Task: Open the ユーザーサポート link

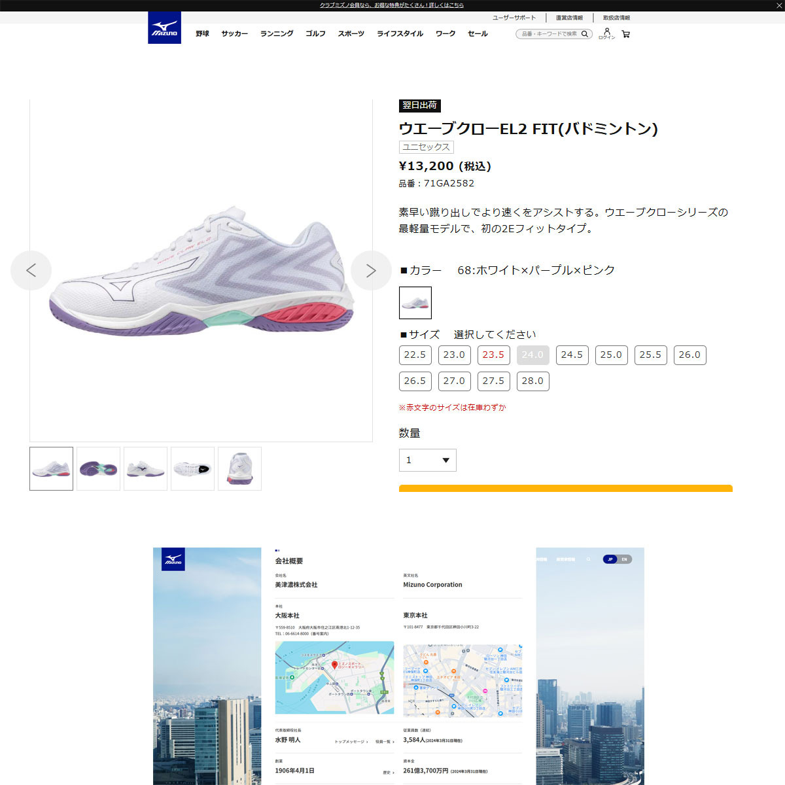Action: pos(514,18)
